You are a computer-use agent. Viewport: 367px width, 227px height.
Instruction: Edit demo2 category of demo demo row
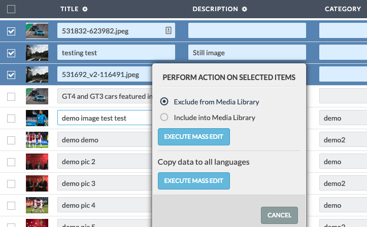tap(343, 140)
